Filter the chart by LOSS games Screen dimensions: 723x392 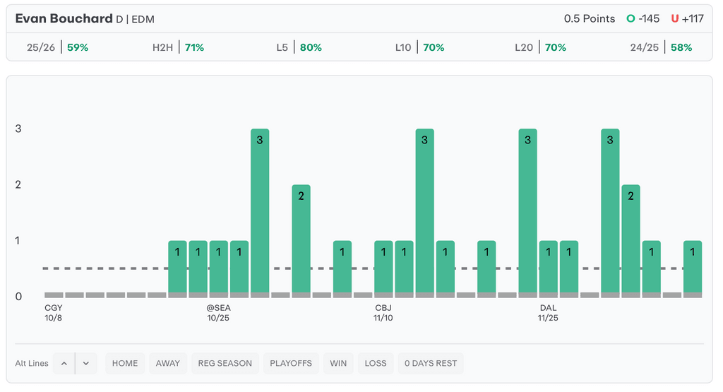point(376,363)
